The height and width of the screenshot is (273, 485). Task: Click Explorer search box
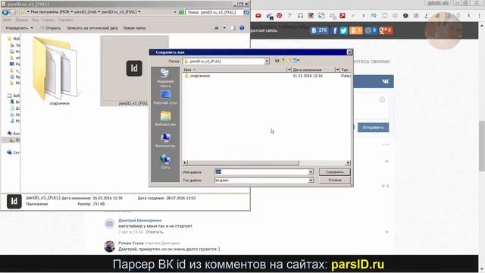point(214,12)
